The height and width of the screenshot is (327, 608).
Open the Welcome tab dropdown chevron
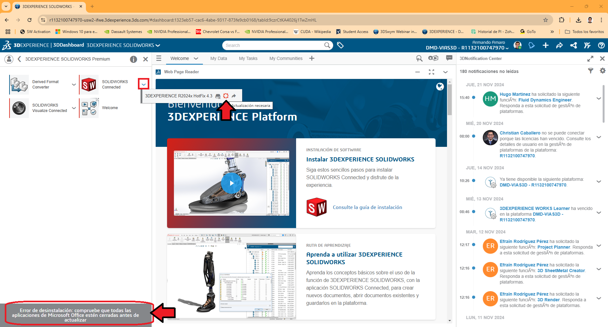pos(196,58)
